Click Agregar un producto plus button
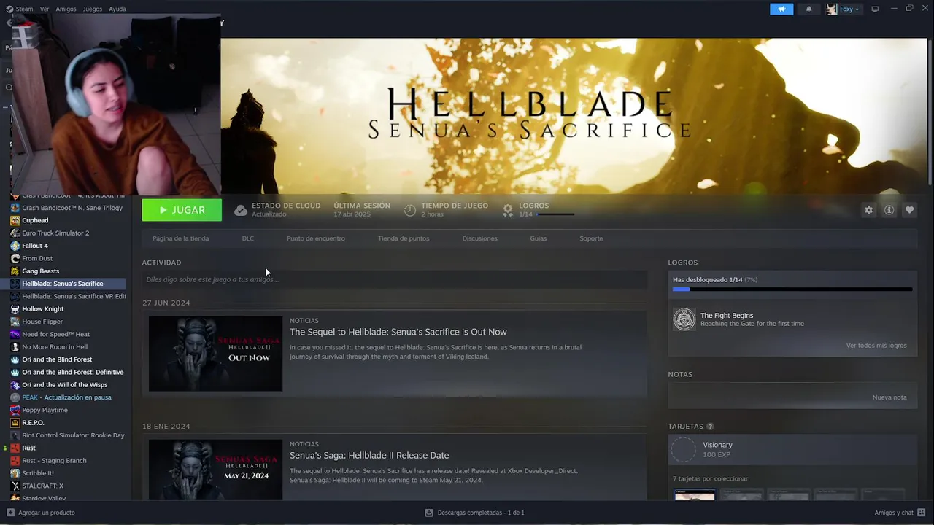Screen dimensions: 934x525 [10, 513]
